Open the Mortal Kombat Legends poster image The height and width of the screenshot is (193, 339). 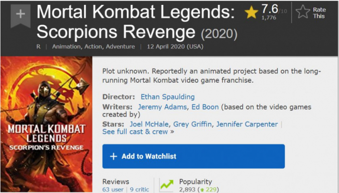click(46, 125)
